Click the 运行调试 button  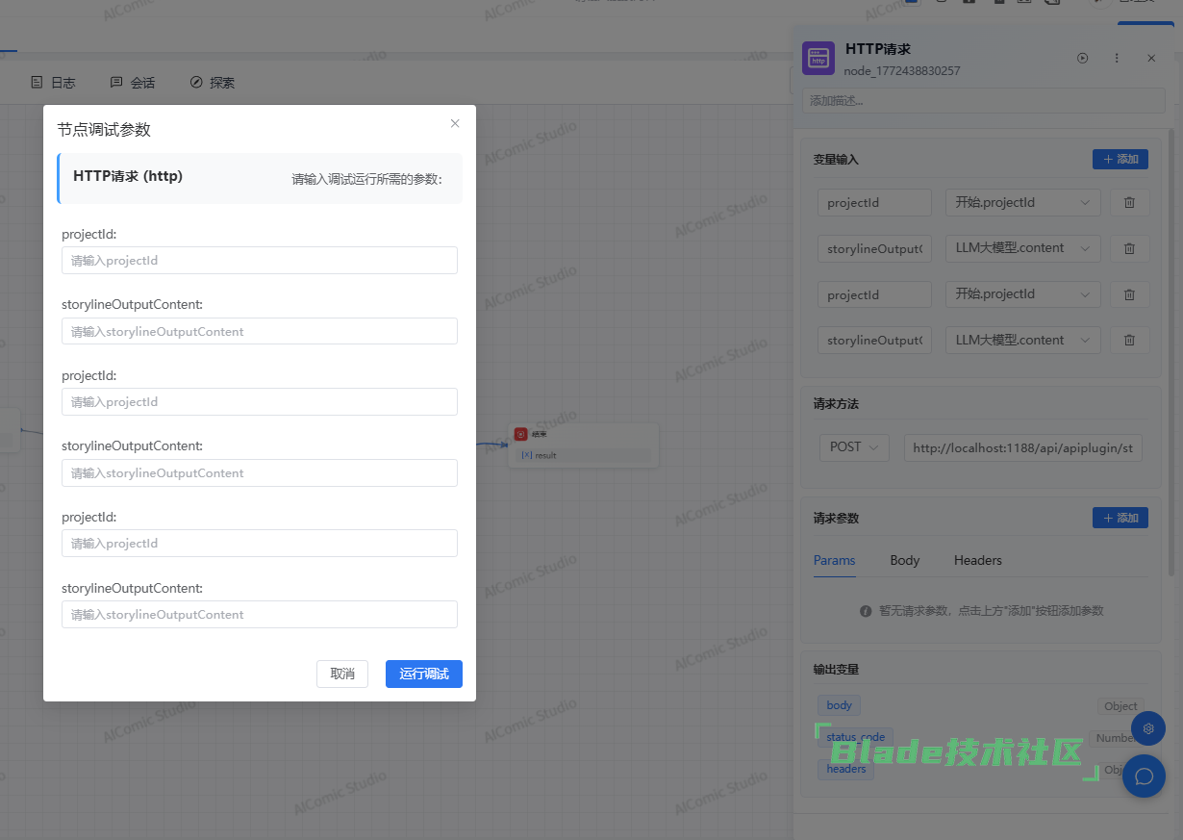(x=423, y=674)
